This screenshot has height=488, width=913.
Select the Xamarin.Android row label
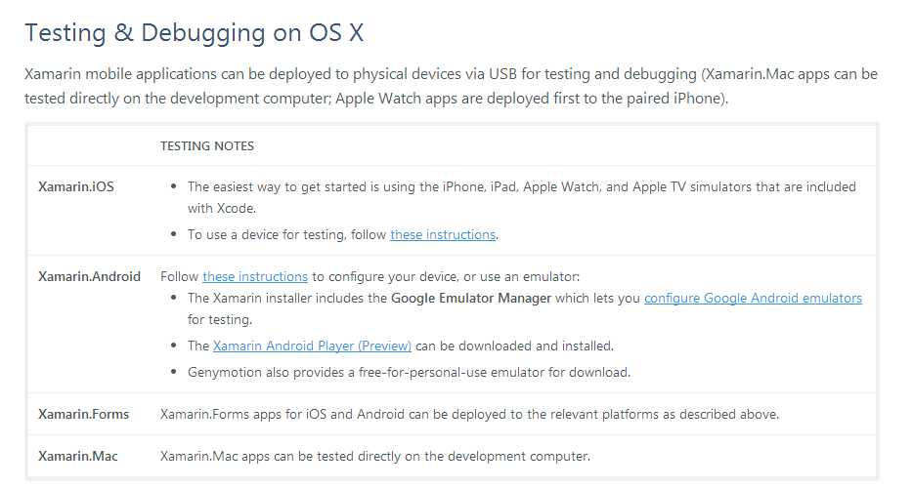pos(89,276)
